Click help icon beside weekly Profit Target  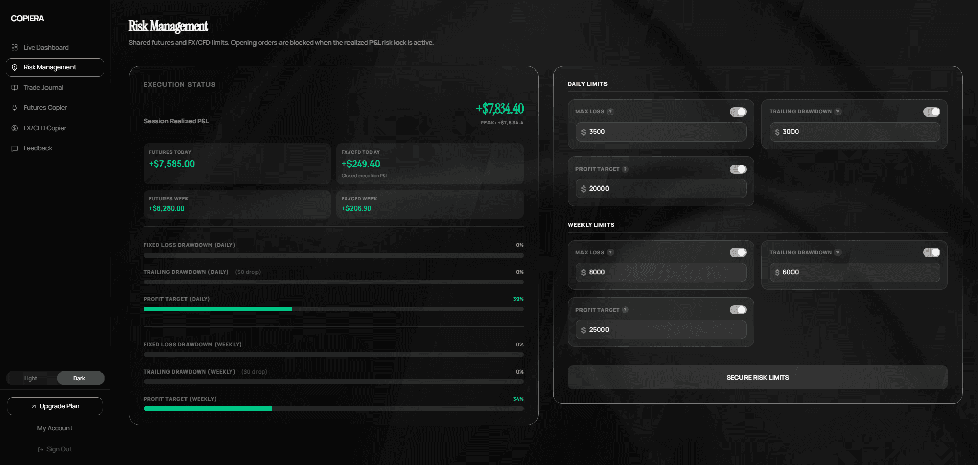point(625,310)
